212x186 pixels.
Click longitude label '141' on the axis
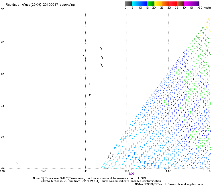pyautogui.click(x=85, y=171)
